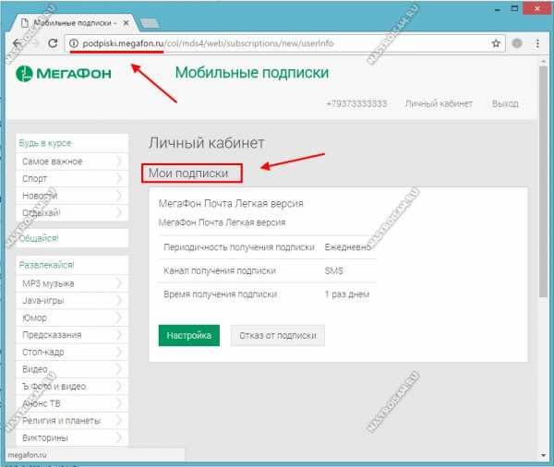Image resolution: width=554 pixels, height=467 pixels.
Task: Click the site info icon in address bar
Action: click(76, 43)
